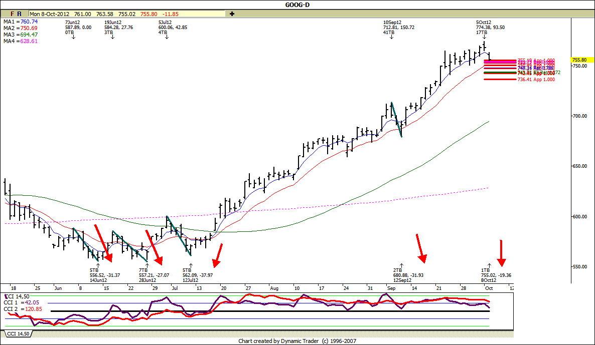The image size is (595, 345).
Task: Click the MA4 = 628.61 readout
Action: tap(21, 41)
